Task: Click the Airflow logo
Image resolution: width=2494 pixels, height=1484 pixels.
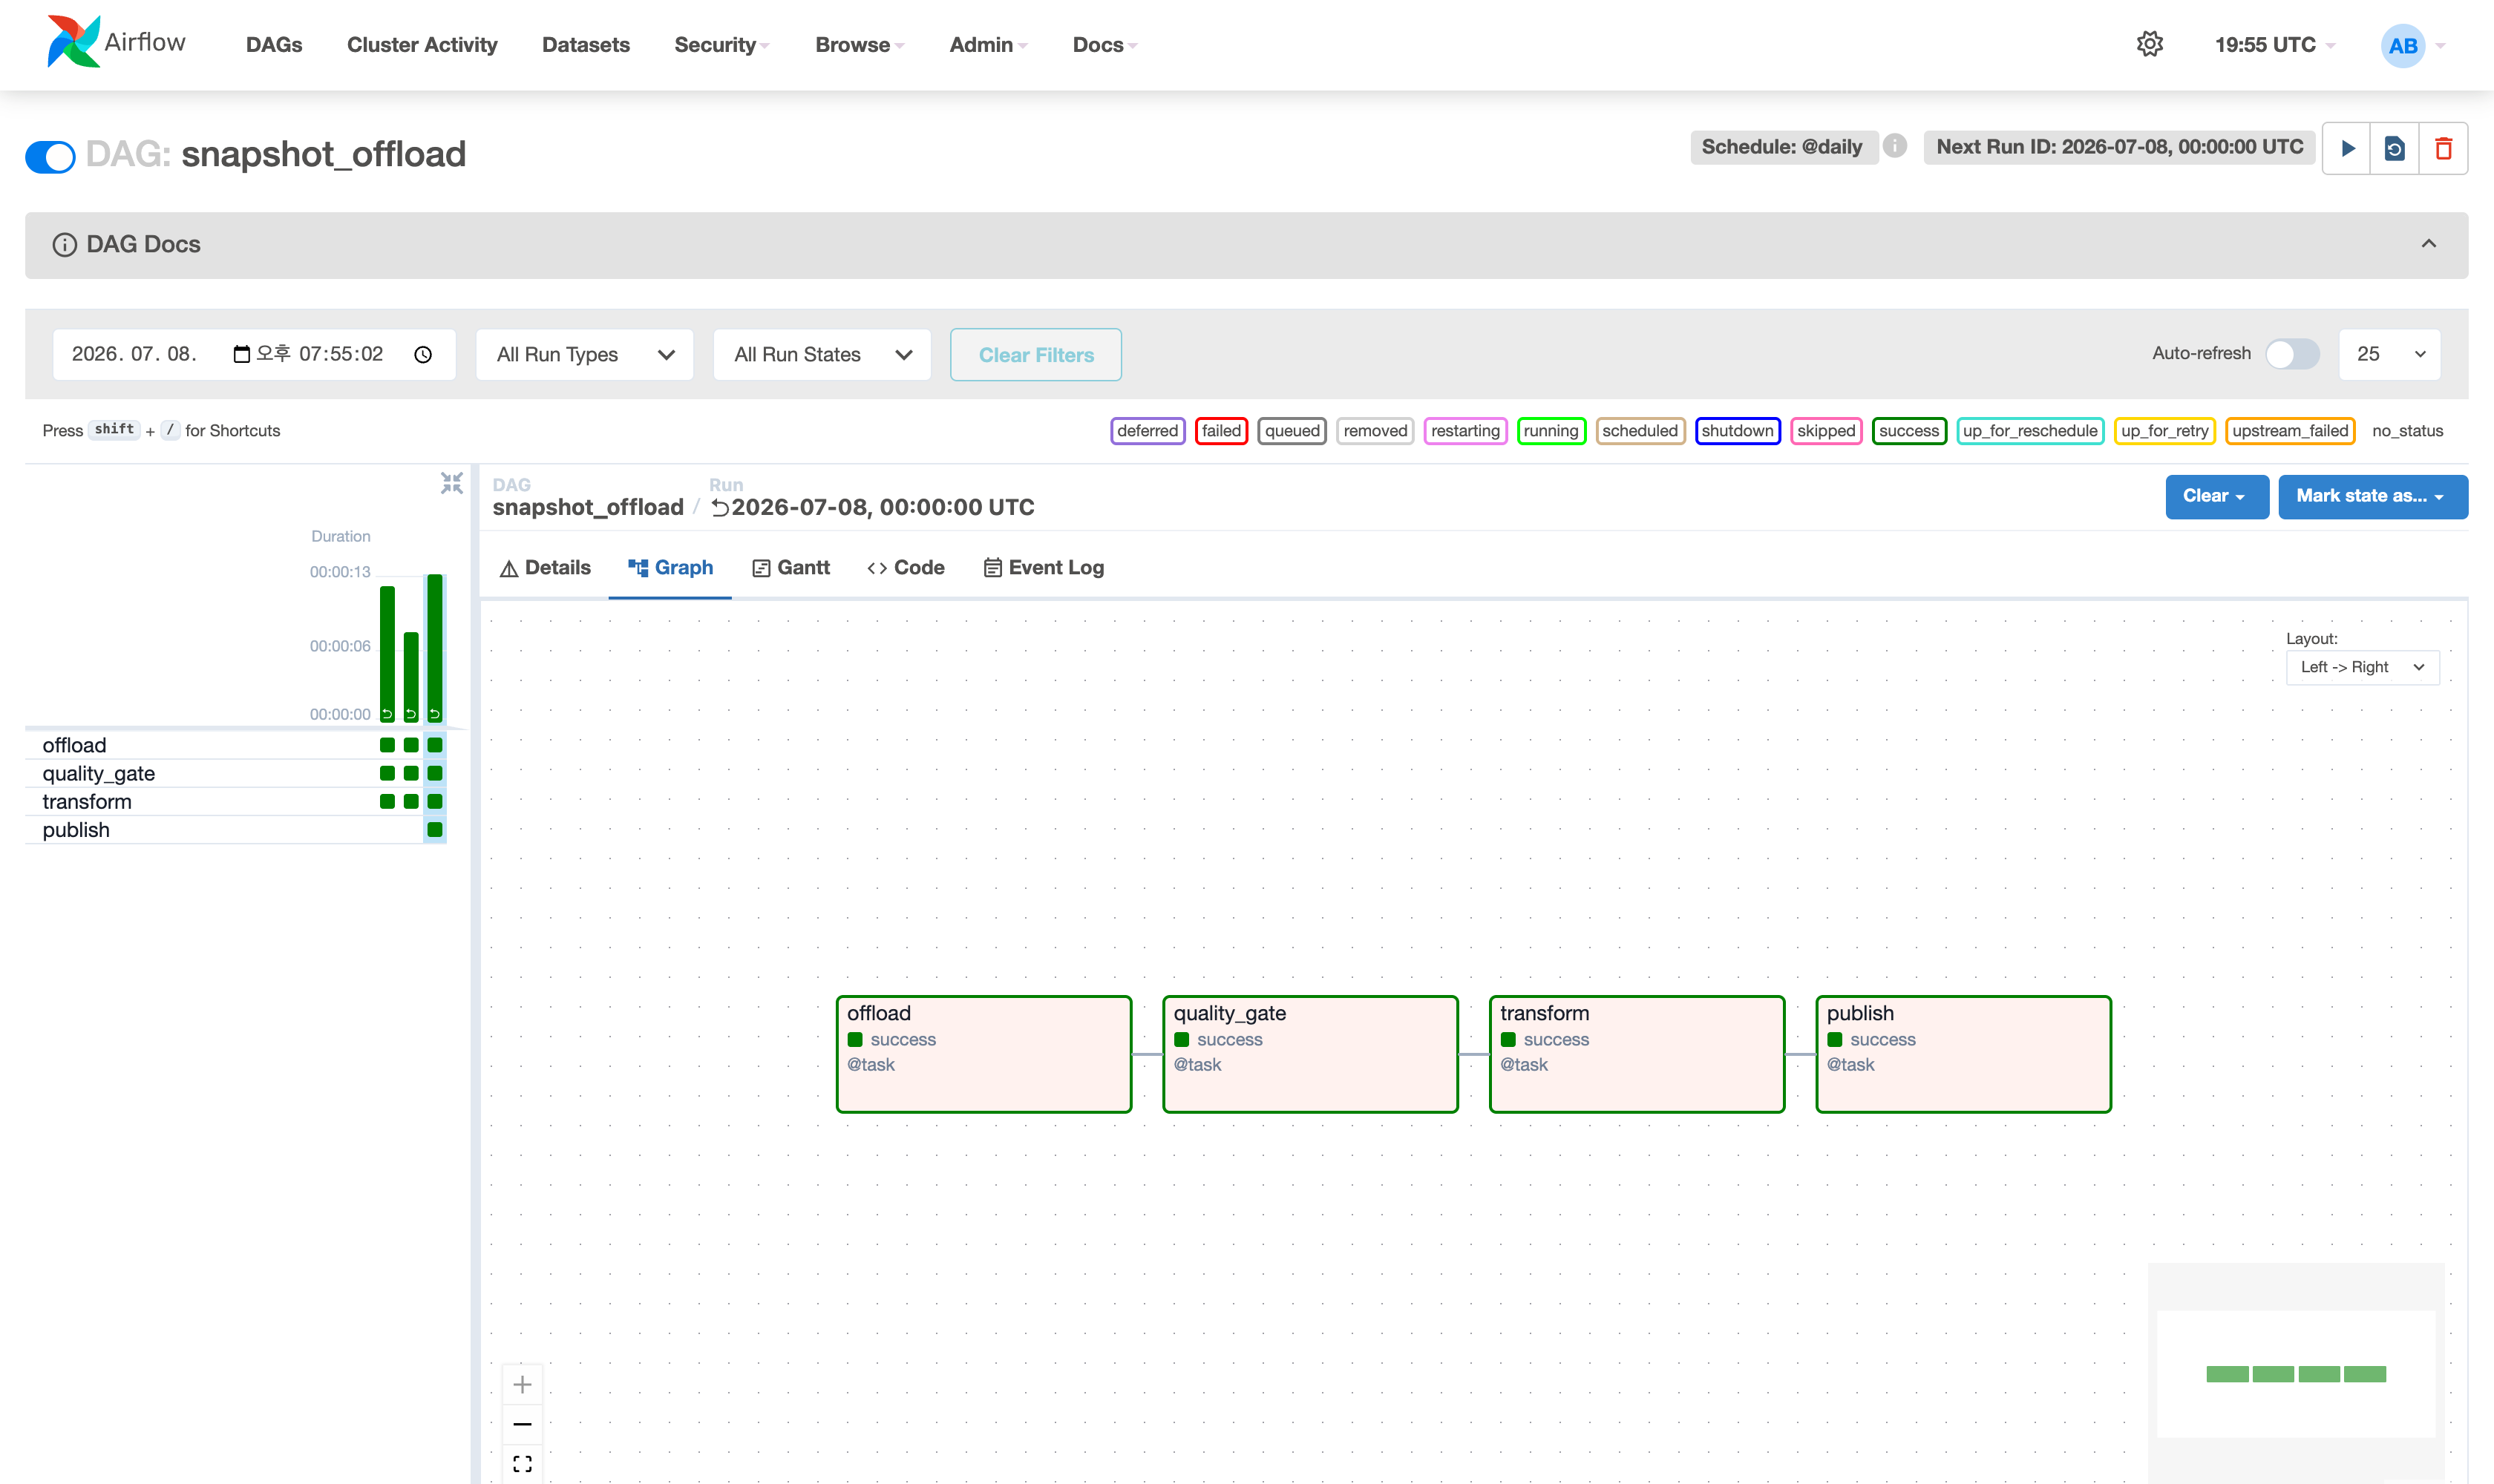Action: 116,43
